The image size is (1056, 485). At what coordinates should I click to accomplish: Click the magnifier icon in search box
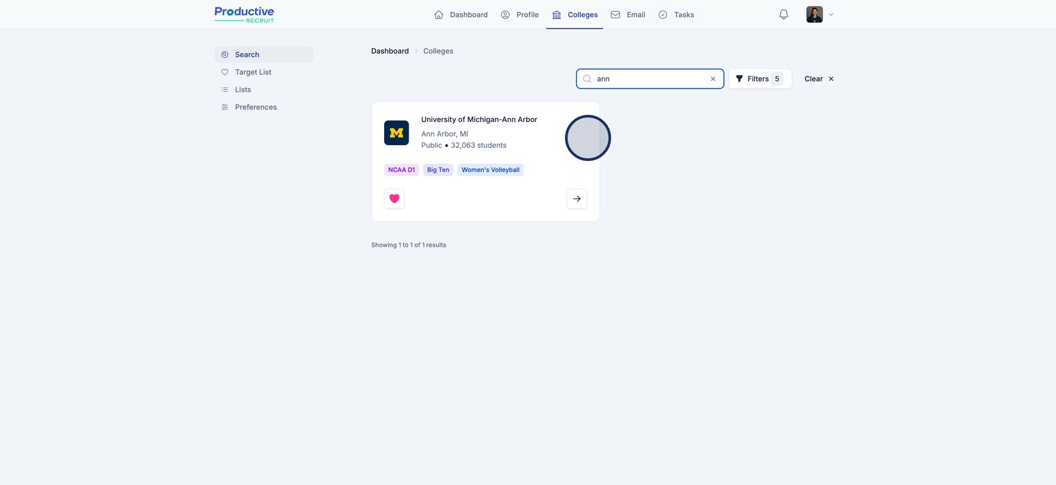(x=587, y=79)
